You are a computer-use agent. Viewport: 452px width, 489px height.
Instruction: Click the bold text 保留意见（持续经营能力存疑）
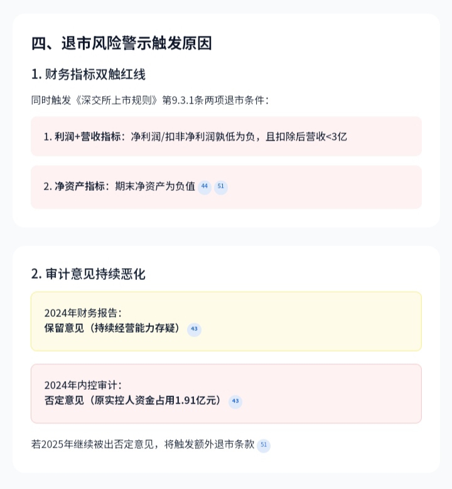(113, 328)
